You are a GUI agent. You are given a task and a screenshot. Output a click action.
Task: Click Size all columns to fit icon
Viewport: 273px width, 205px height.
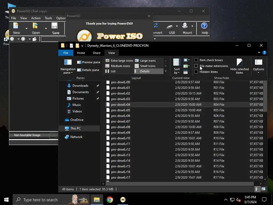[186, 72]
